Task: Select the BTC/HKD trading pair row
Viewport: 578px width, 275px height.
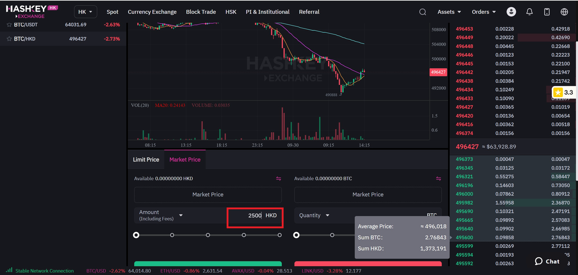Action: coord(63,39)
